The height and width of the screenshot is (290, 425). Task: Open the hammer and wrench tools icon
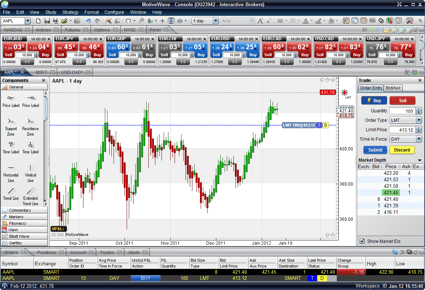tap(410, 21)
